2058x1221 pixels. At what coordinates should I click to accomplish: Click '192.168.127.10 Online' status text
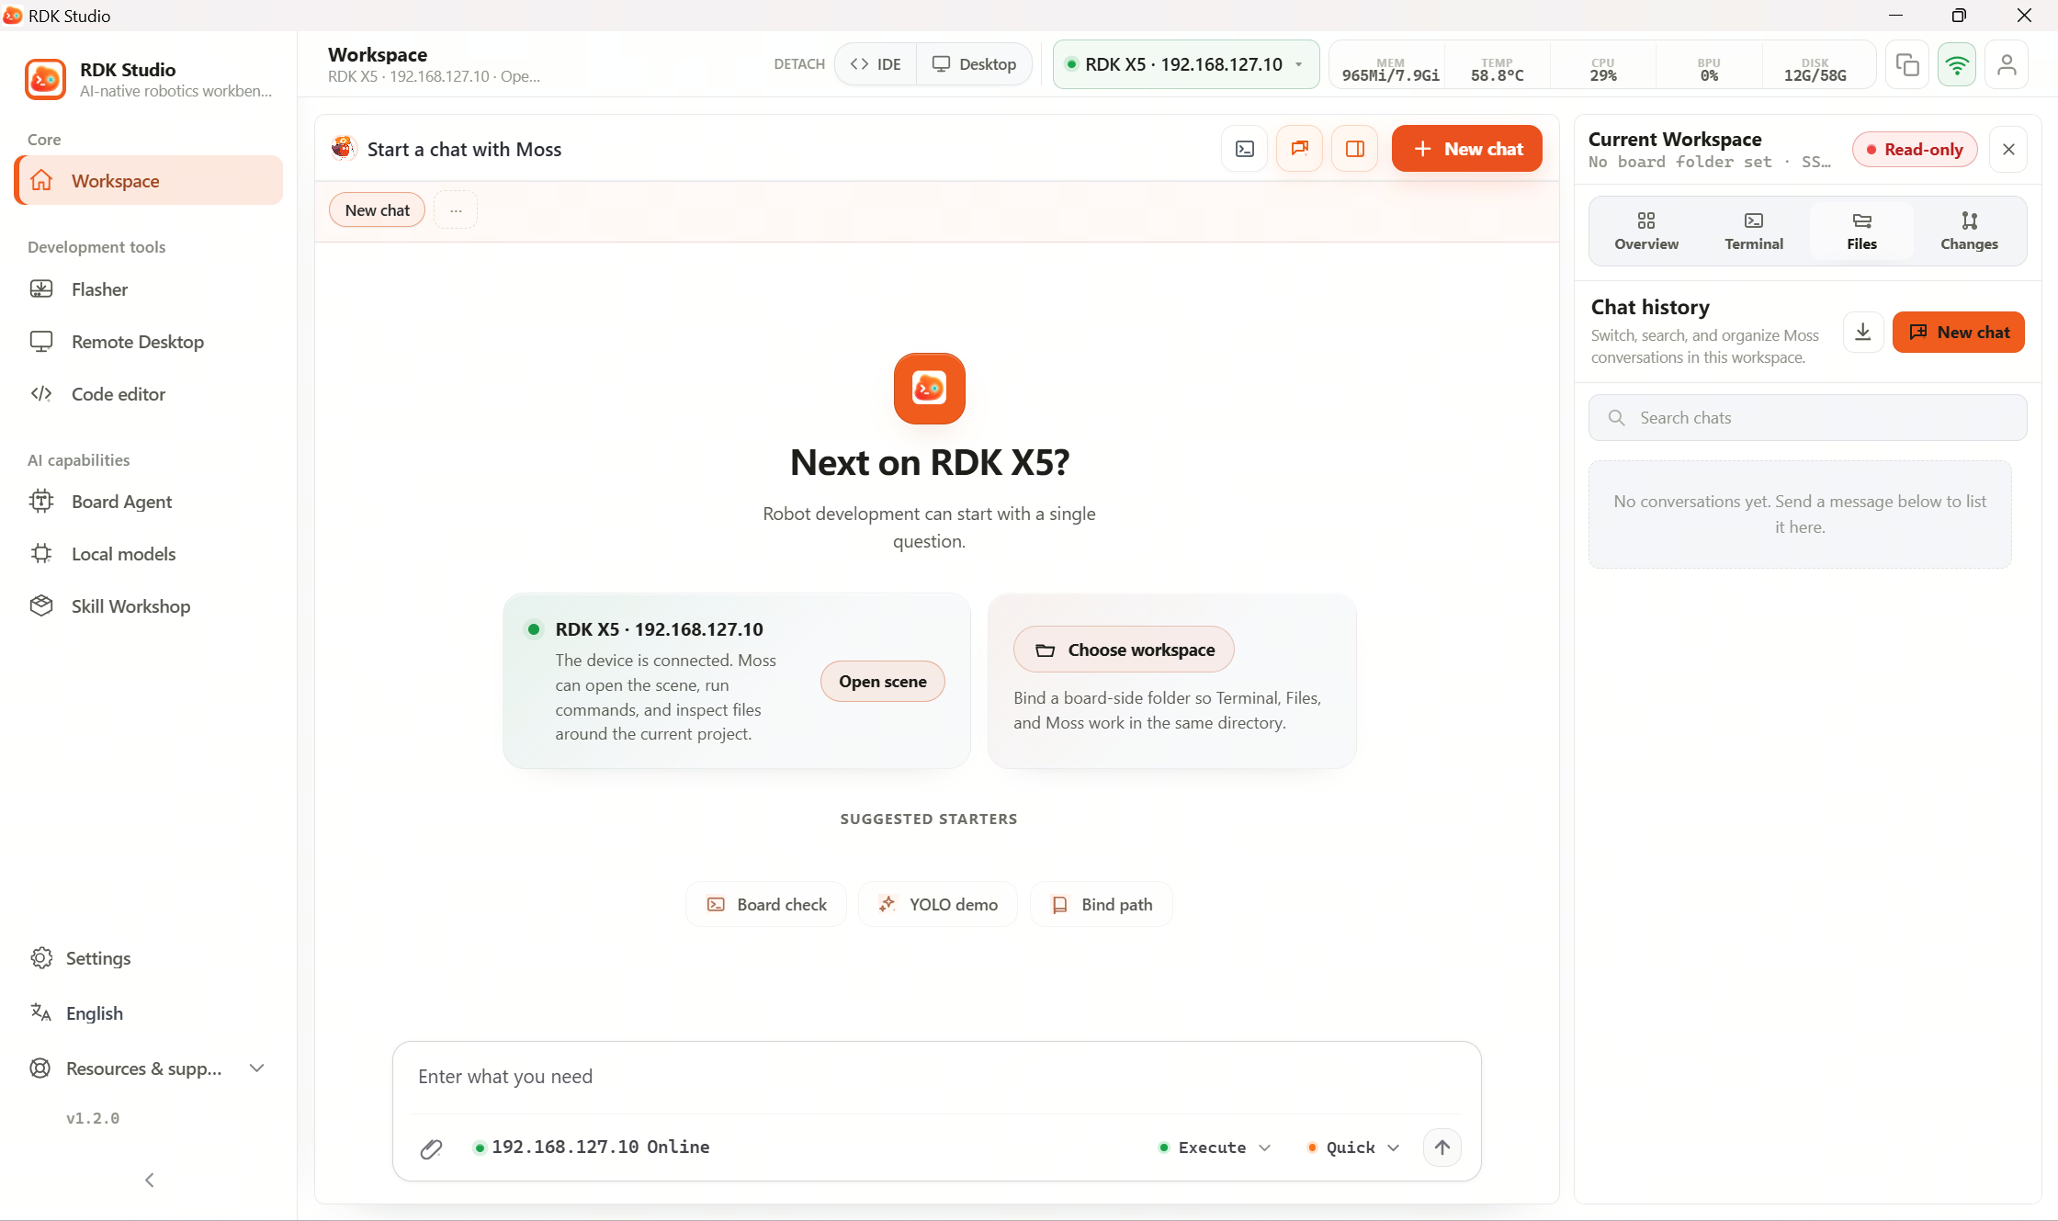(600, 1147)
